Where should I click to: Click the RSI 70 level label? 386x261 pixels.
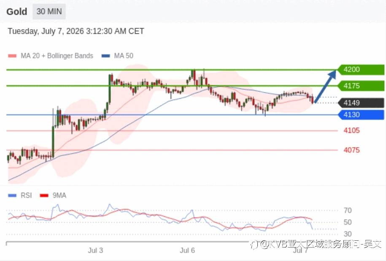click(348, 210)
